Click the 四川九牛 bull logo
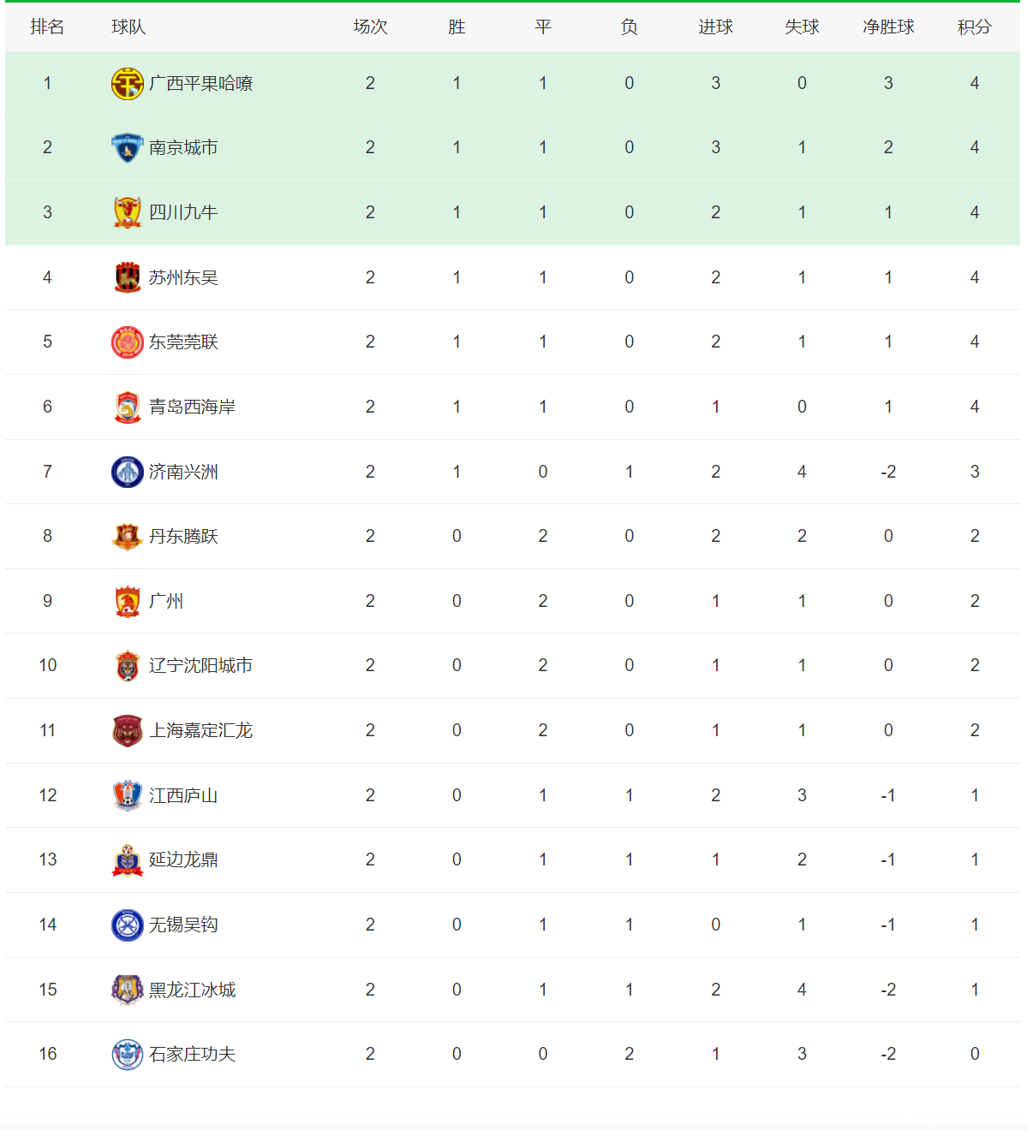This screenshot has width=1027, height=1130. pyautogui.click(x=127, y=212)
